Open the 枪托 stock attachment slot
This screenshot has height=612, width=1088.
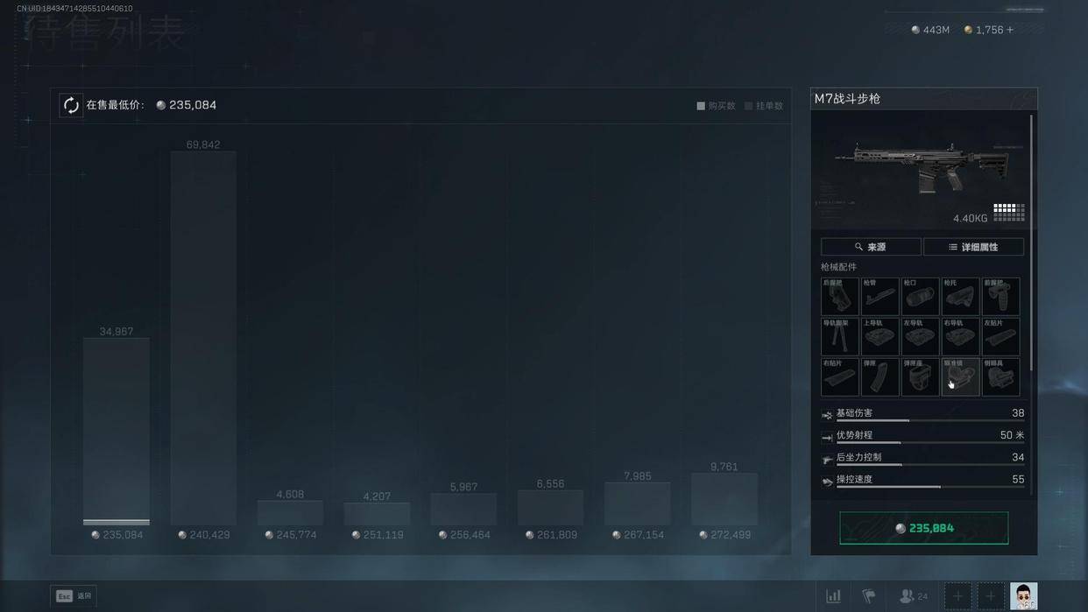960,297
